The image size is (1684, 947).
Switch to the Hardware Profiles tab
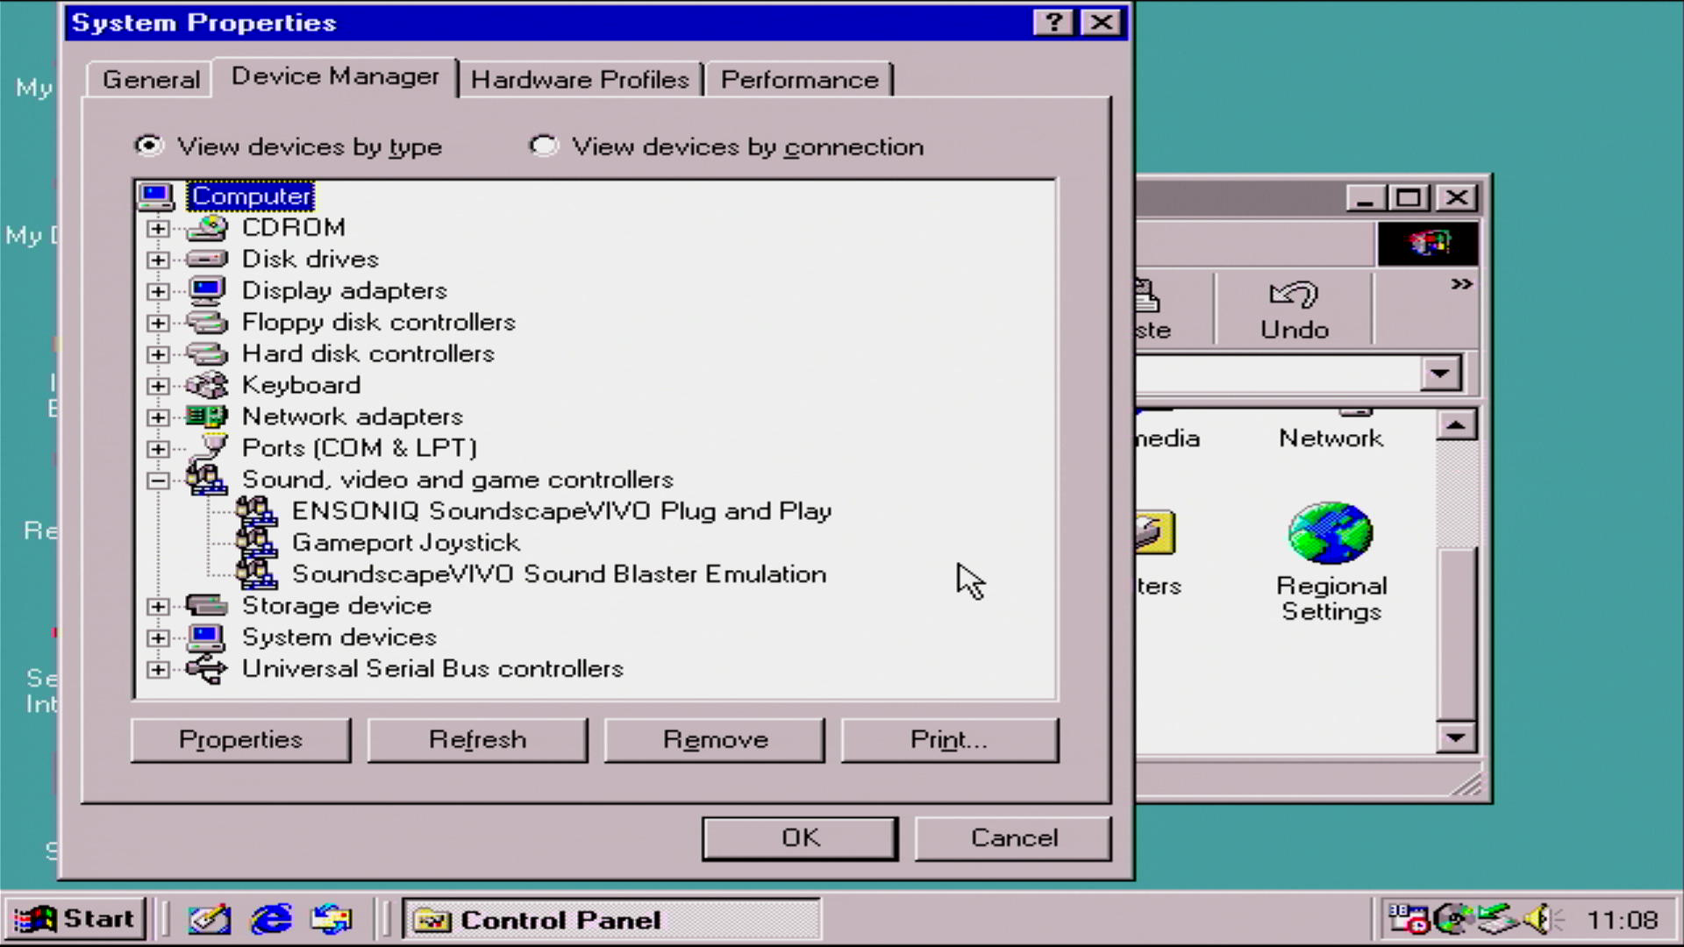[x=580, y=80]
